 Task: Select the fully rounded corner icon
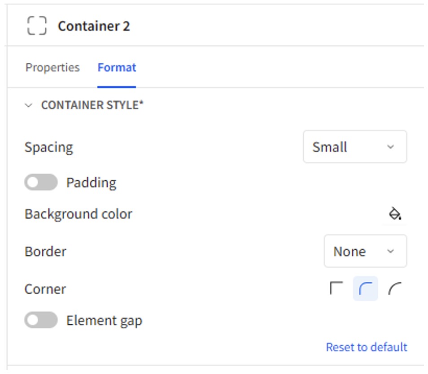[x=395, y=288]
